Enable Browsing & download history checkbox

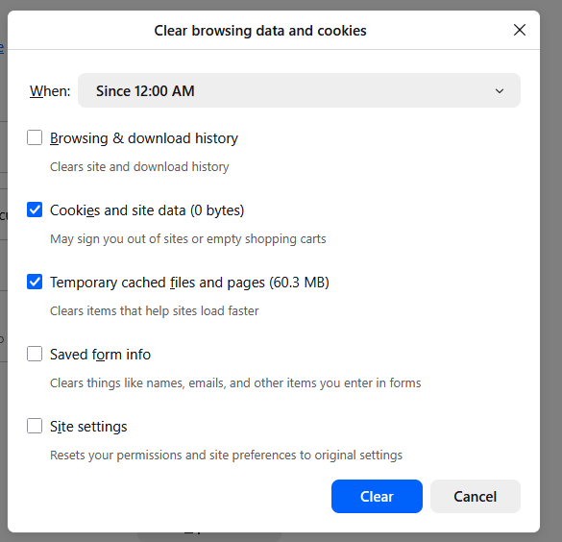click(x=35, y=137)
